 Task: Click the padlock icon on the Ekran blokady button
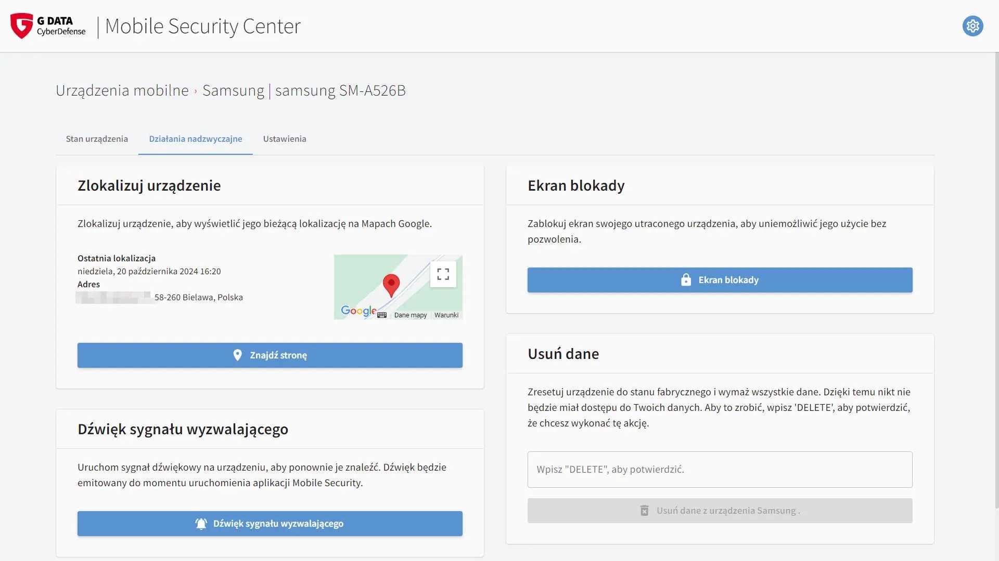click(x=686, y=280)
